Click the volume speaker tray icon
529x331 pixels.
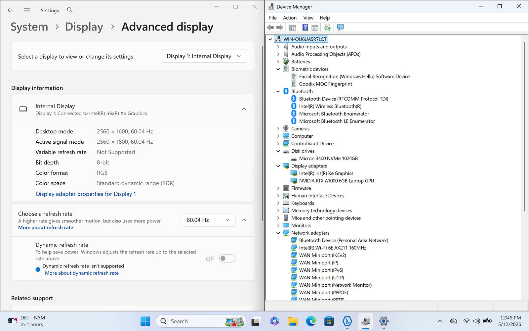tap(476, 321)
